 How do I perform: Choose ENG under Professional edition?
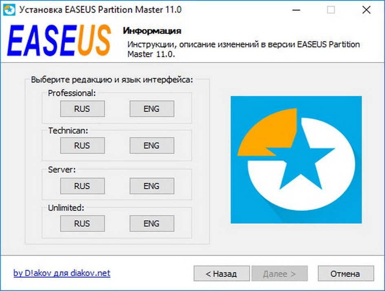pyautogui.click(x=152, y=109)
